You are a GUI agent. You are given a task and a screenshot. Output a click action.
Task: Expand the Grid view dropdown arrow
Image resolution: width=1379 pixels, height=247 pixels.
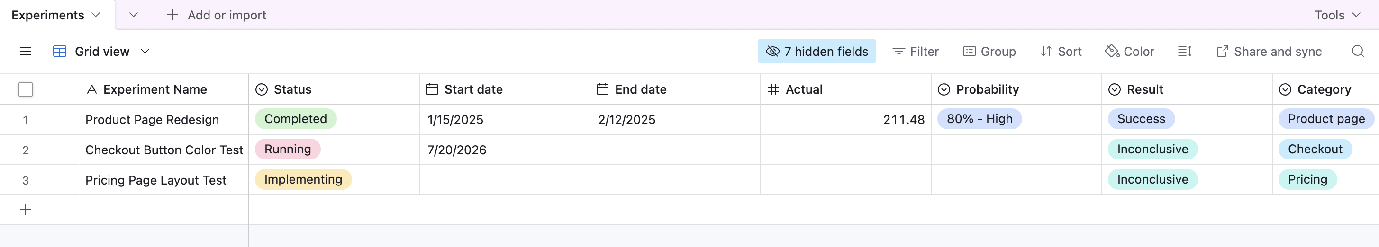145,51
